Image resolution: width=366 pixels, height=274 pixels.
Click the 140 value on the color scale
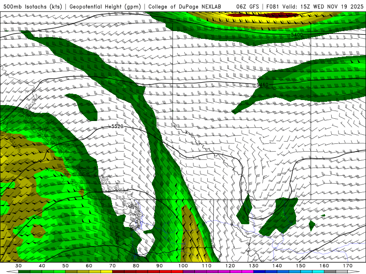tap(277, 266)
